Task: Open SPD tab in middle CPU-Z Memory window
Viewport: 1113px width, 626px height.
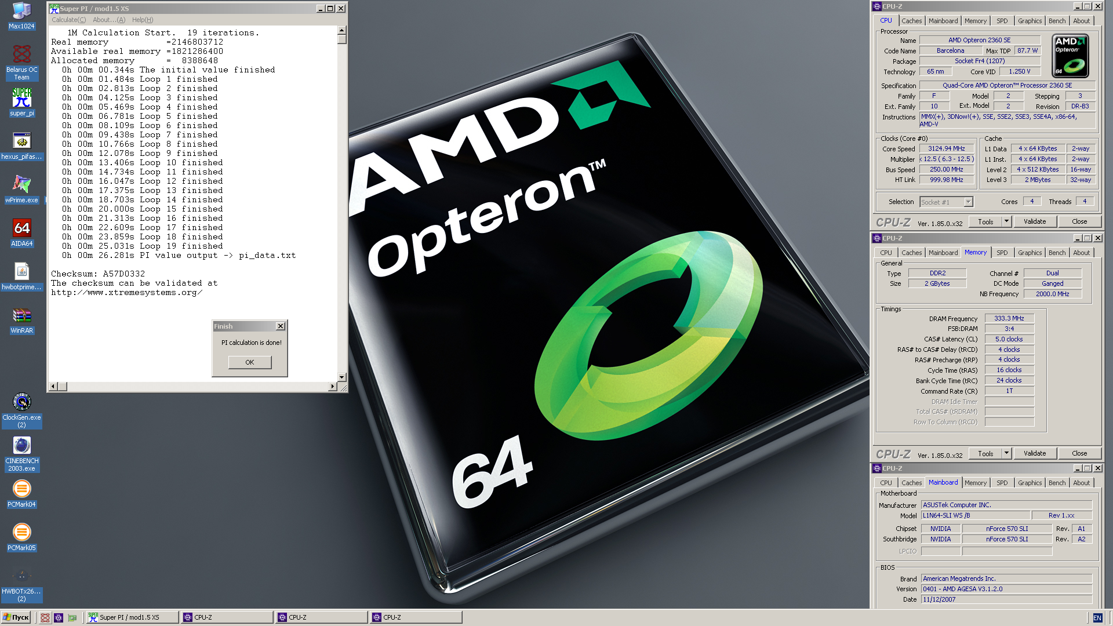Action: tap(1002, 253)
